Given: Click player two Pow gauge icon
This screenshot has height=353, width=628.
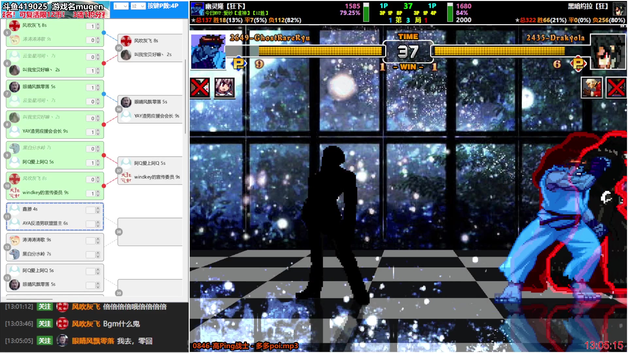Looking at the screenshot, I should tap(578, 63).
